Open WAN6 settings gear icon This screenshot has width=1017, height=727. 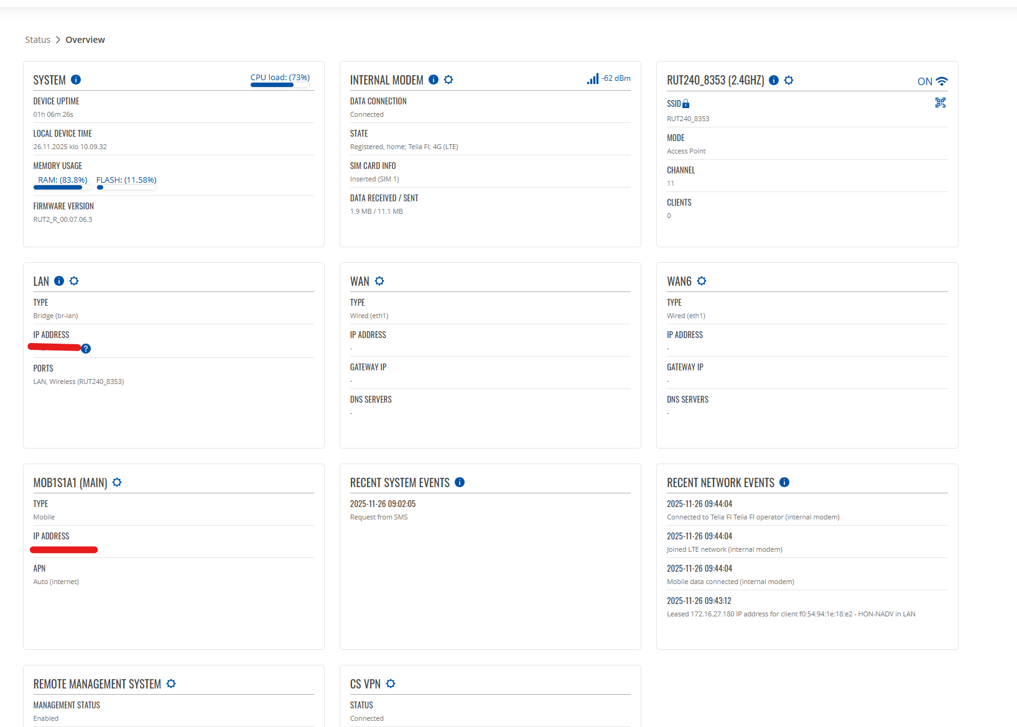coord(702,281)
